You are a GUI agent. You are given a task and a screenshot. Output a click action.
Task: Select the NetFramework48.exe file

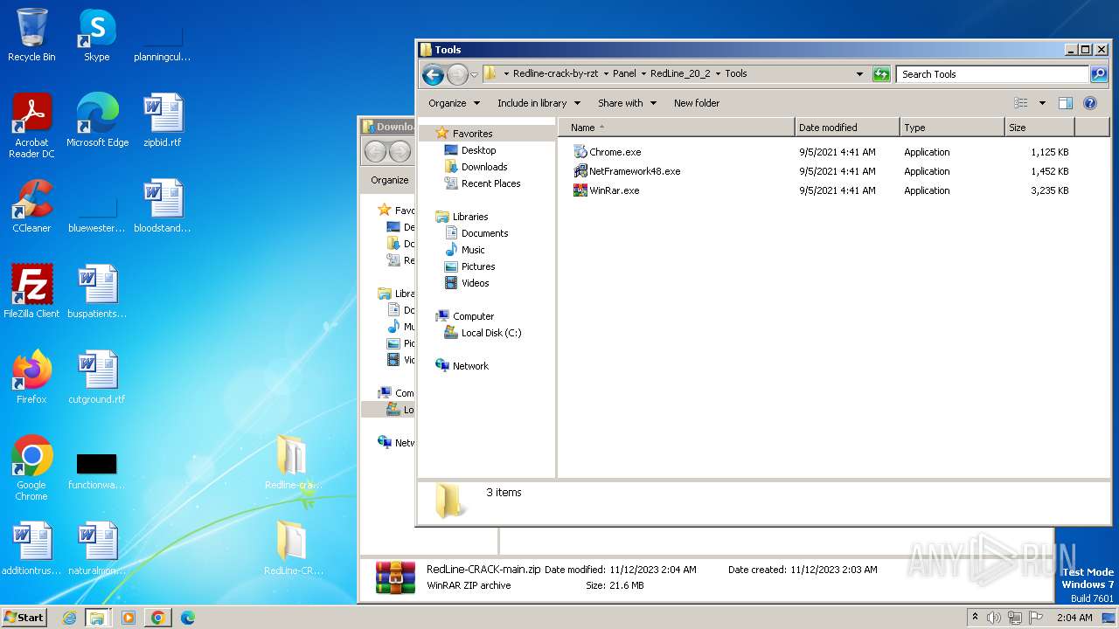(626, 171)
